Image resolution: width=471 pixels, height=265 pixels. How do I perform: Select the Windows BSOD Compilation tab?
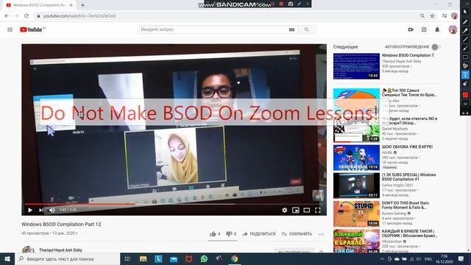coord(39,5)
